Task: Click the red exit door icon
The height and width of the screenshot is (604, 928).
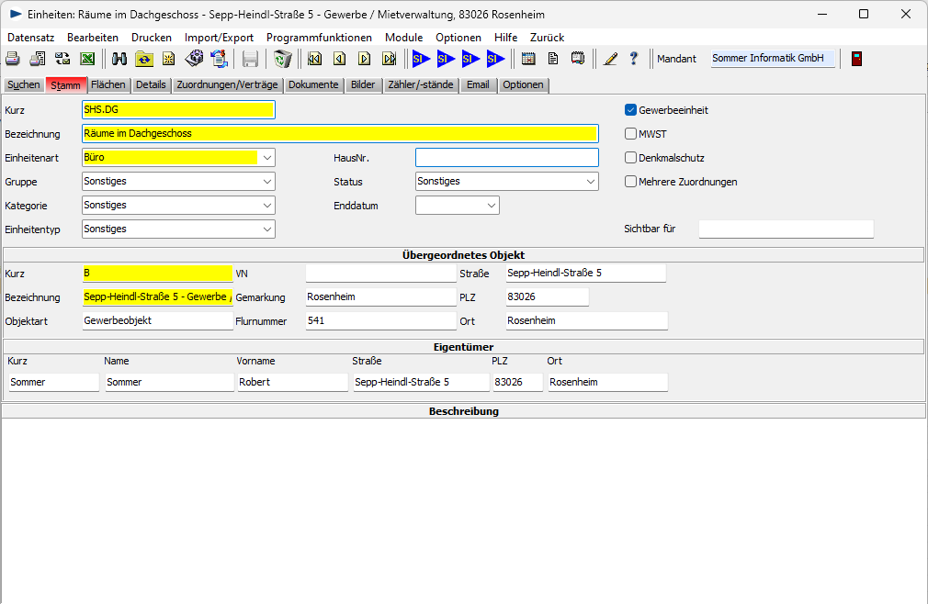Action: (x=856, y=59)
